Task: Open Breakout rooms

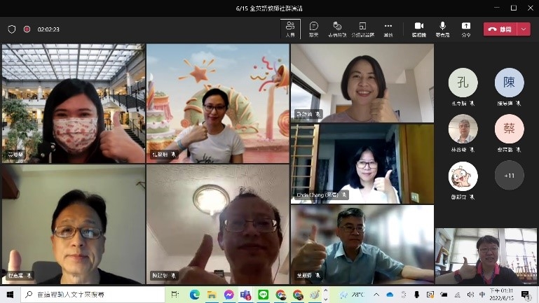Action: 363,29
